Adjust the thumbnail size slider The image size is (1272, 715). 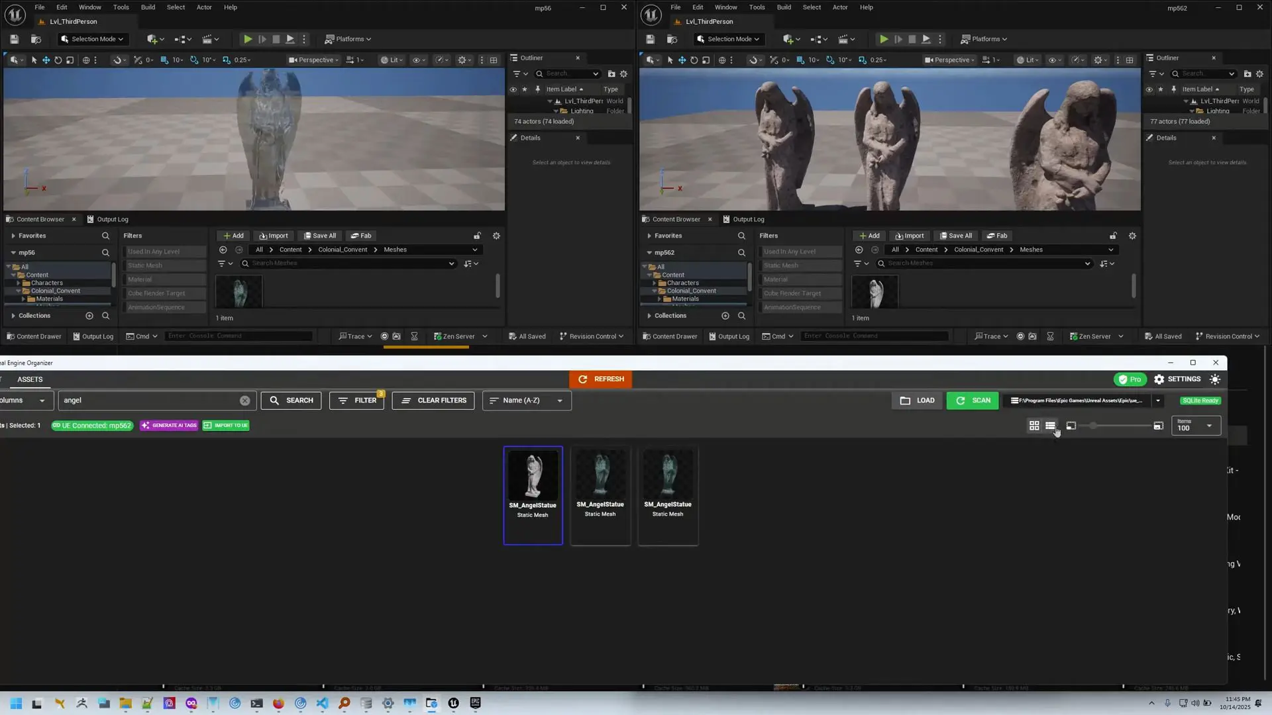click(x=1092, y=426)
